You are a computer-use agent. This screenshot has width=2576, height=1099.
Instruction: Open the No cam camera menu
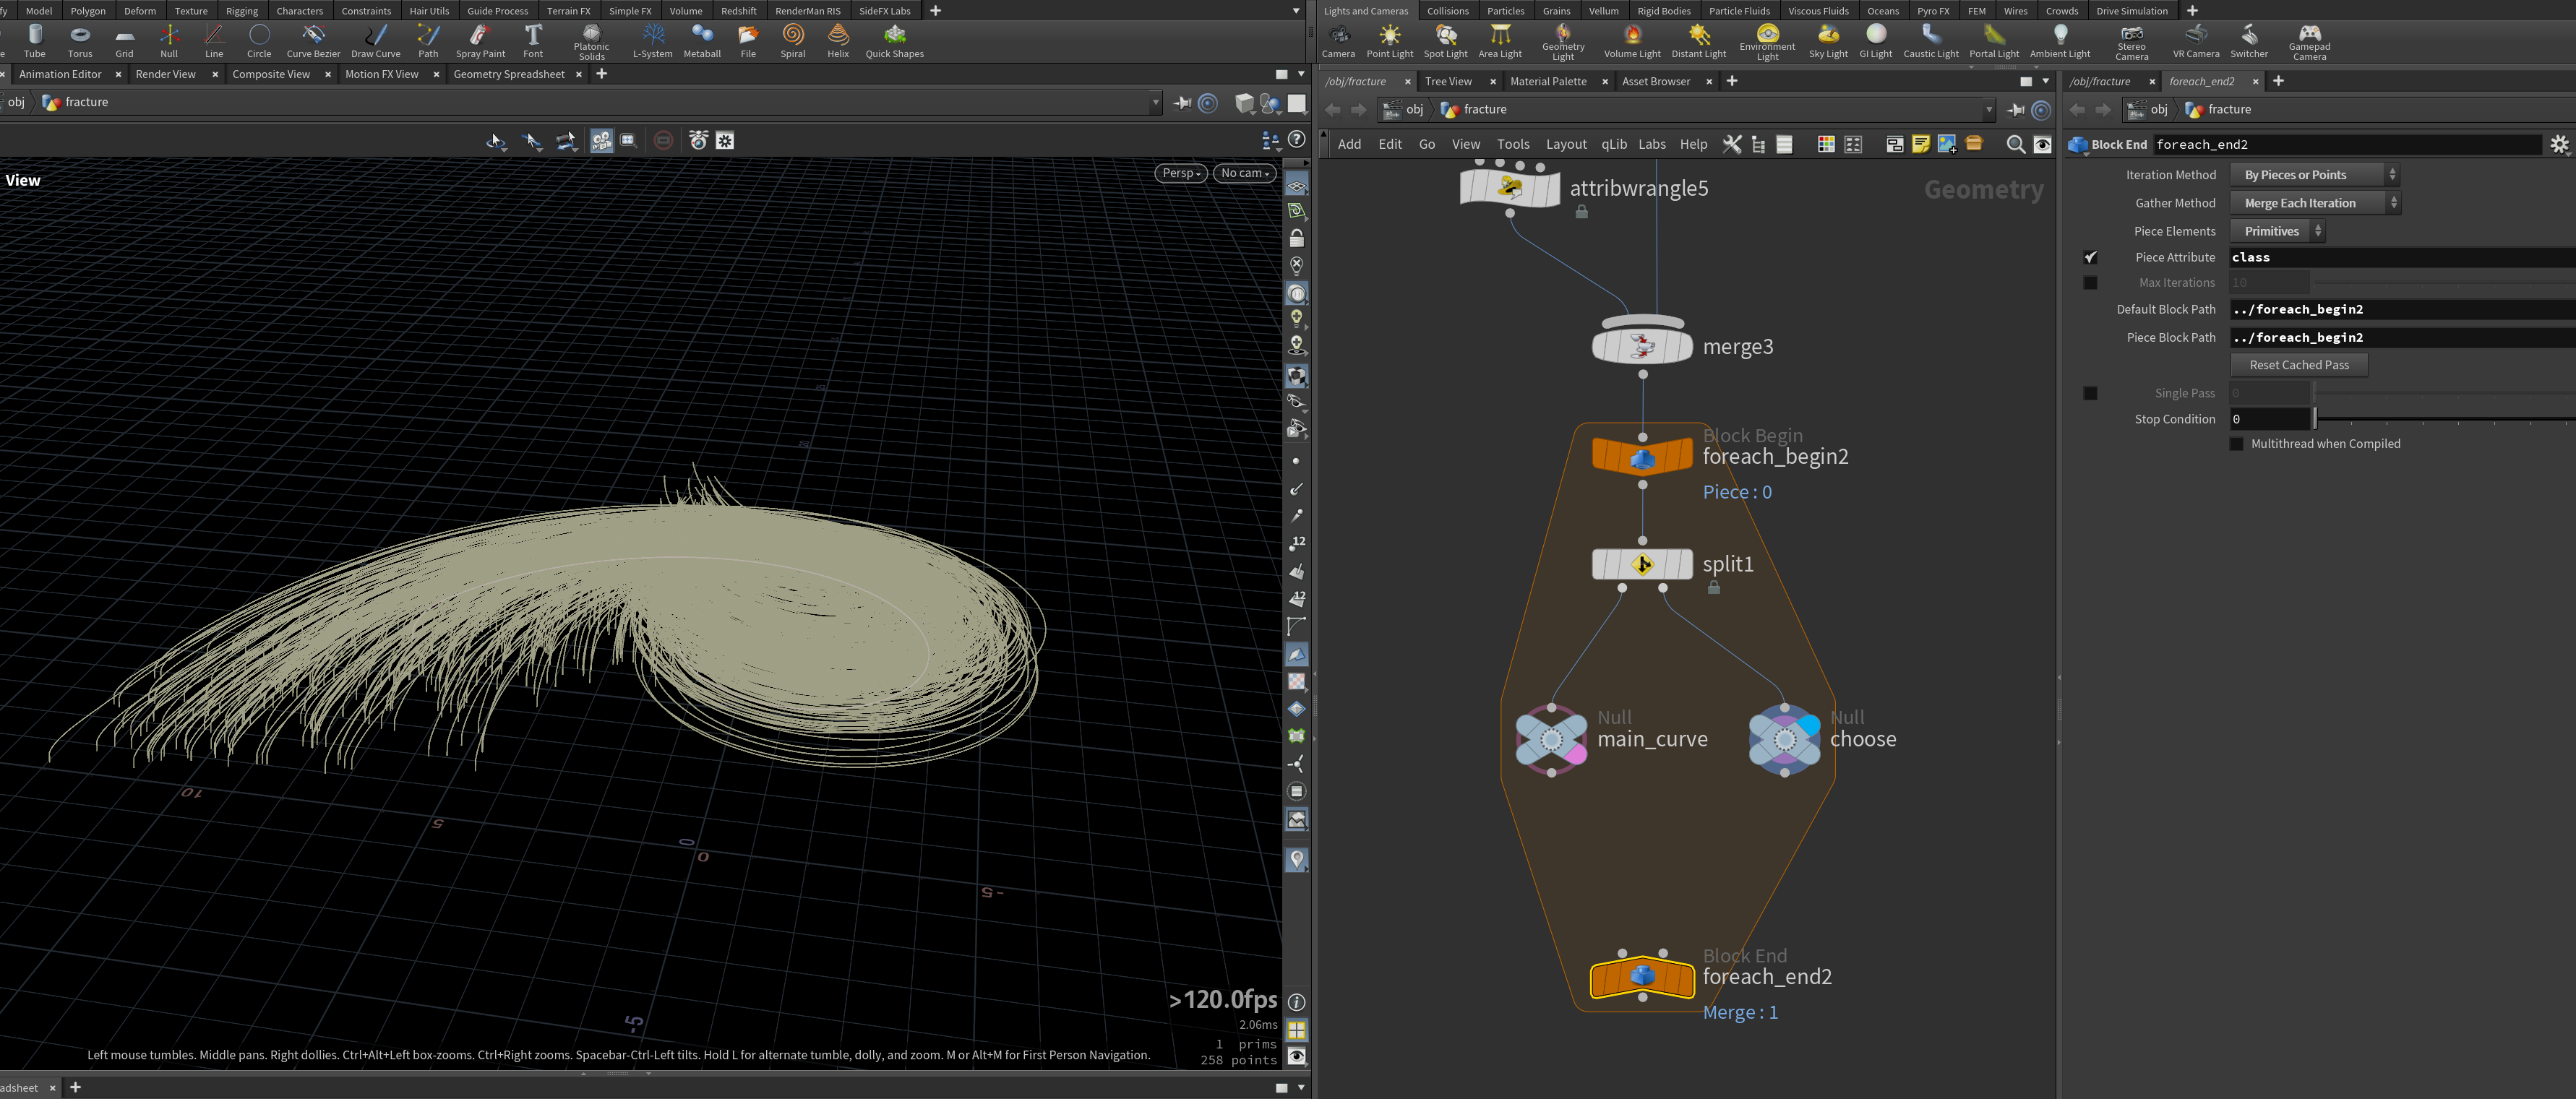[1245, 173]
